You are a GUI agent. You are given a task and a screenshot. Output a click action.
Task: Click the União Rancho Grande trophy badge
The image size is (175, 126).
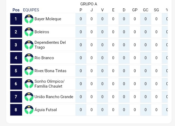[29, 97]
